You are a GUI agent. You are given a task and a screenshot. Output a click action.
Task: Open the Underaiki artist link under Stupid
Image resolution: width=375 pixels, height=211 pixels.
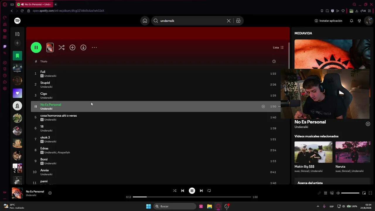tap(46, 87)
